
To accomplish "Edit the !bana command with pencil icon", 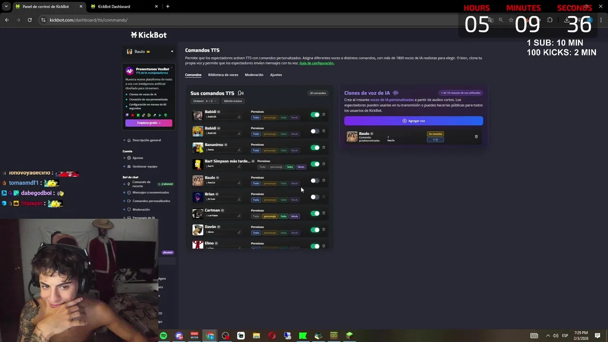I will click(239, 150).
